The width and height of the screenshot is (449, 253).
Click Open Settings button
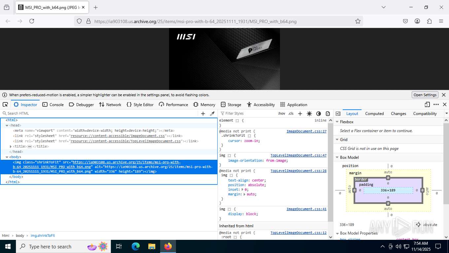click(x=425, y=95)
